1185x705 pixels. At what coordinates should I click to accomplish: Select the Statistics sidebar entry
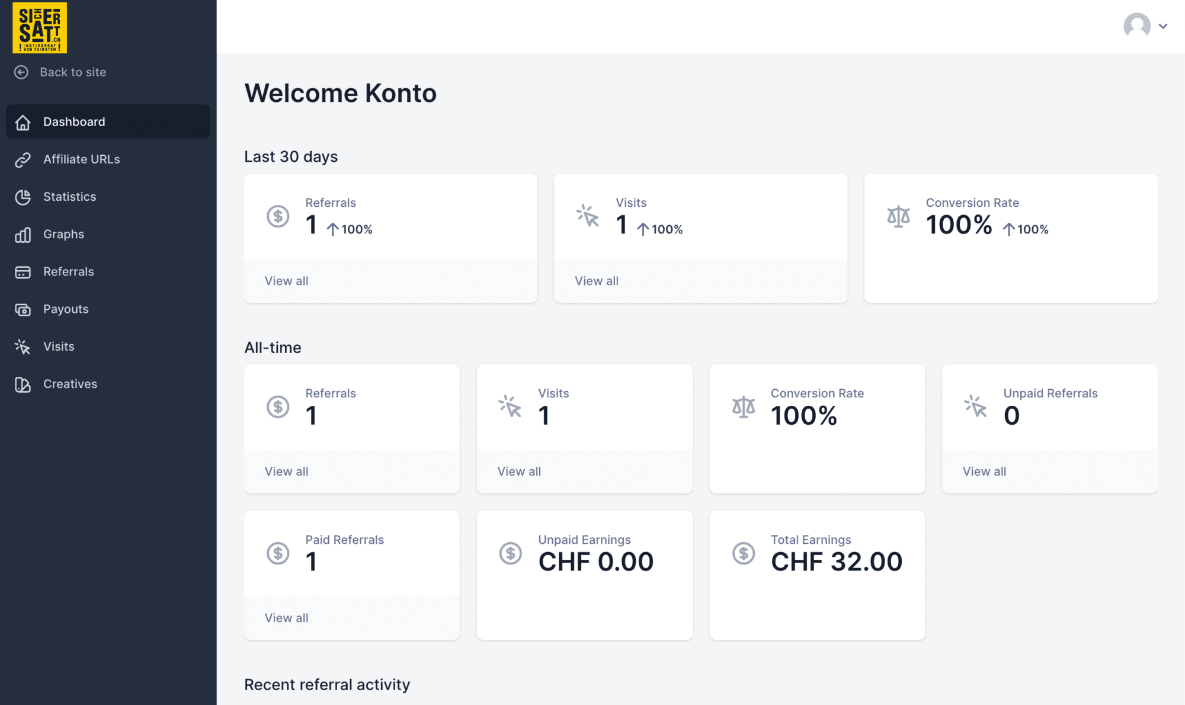pyautogui.click(x=108, y=197)
